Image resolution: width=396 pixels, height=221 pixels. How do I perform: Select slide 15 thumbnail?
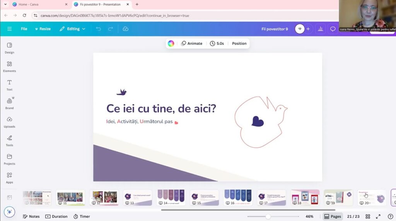204,198
